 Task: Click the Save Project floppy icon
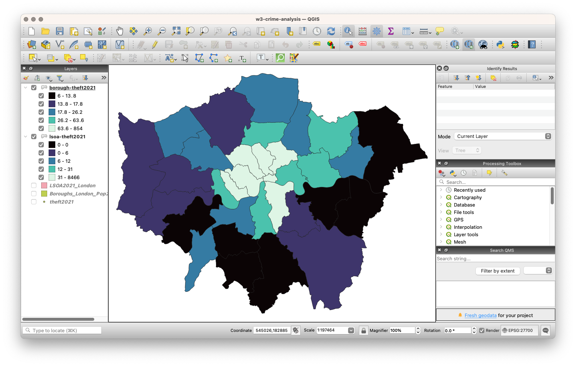tap(60, 31)
